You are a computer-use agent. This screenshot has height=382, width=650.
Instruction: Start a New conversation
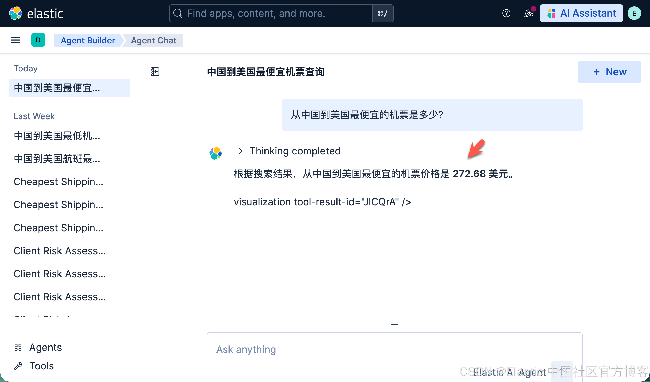[x=609, y=72]
